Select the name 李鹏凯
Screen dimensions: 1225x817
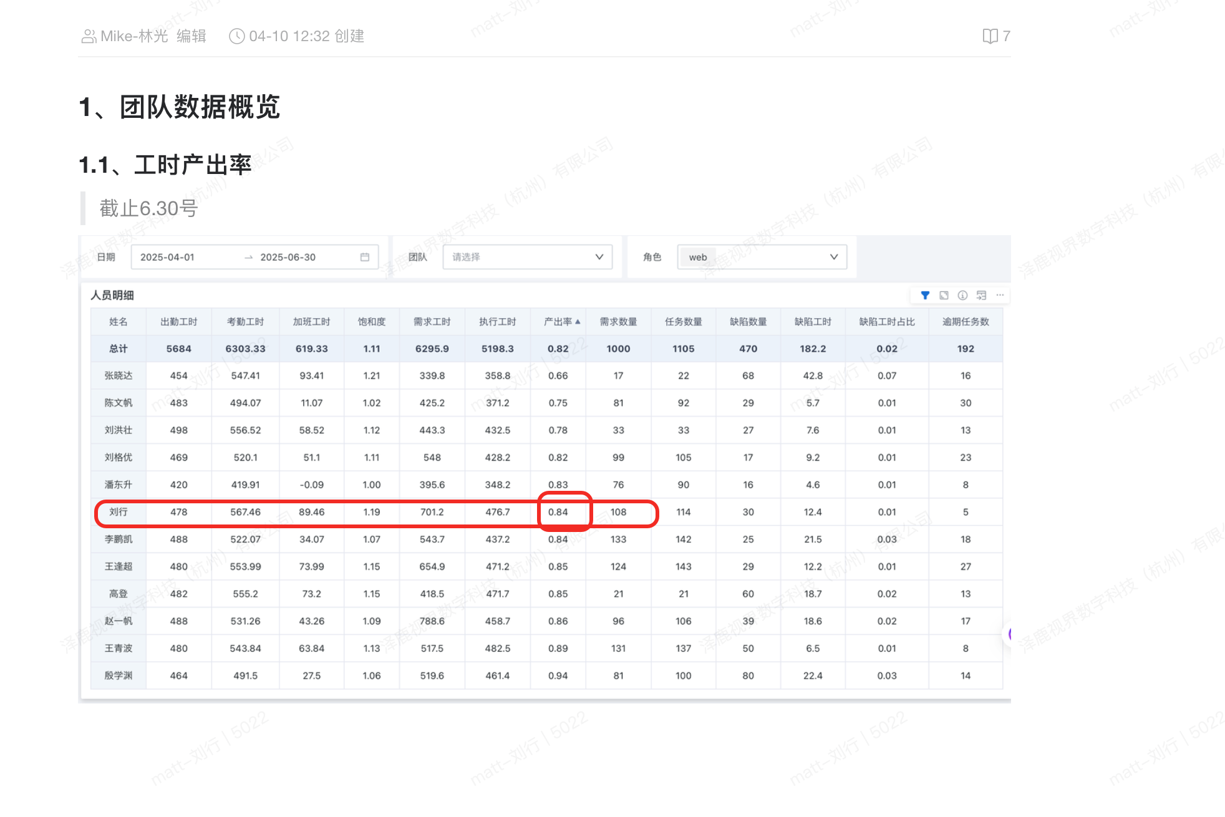pyautogui.click(x=119, y=539)
